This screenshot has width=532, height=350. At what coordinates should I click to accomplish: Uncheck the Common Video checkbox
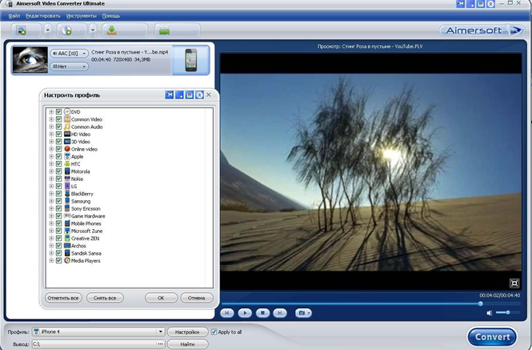pyautogui.click(x=58, y=119)
